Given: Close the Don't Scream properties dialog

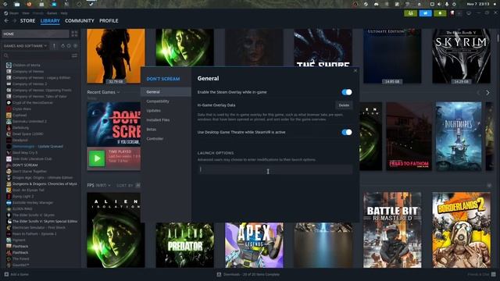Looking at the screenshot, I should coord(355,71).
